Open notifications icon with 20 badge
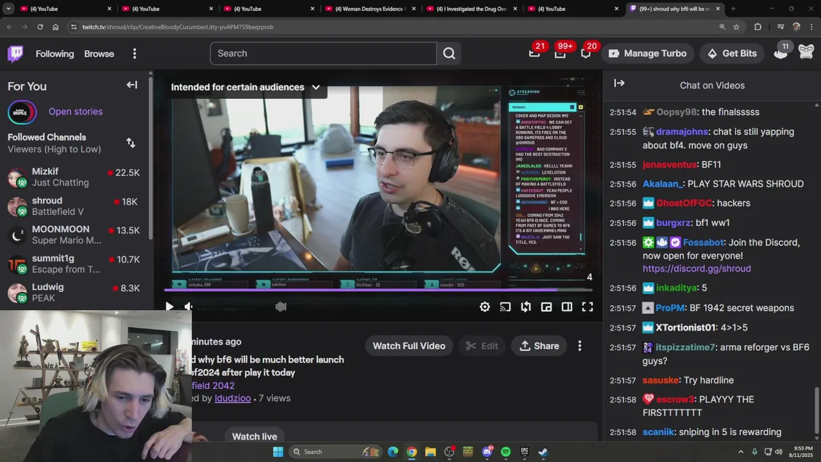The width and height of the screenshot is (821, 462). pyautogui.click(x=586, y=53)
